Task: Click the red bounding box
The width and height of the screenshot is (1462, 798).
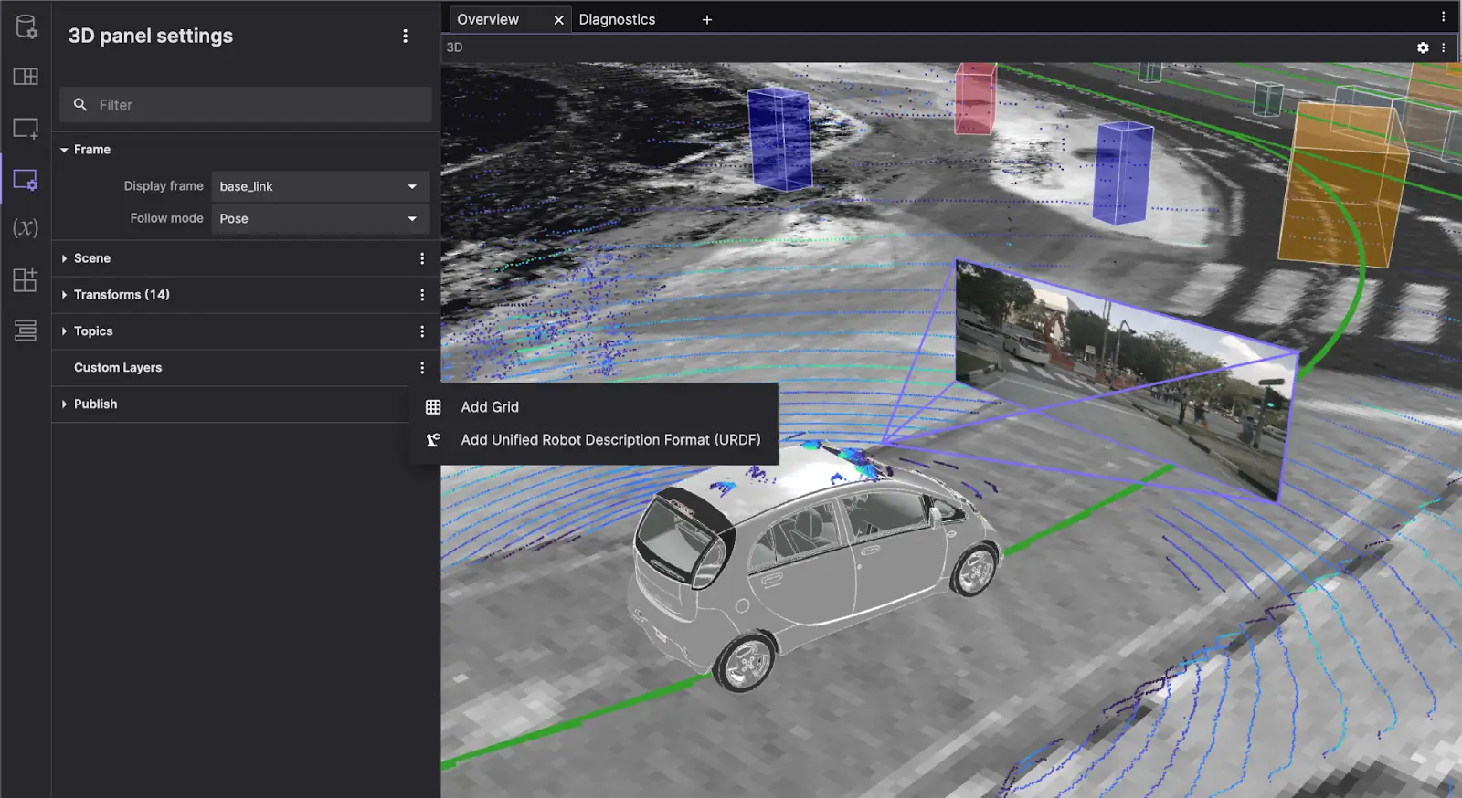Action: pyautogui.click(x=975, y=99)
